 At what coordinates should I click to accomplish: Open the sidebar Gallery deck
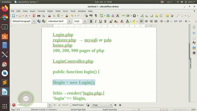[x=194, y=48]
